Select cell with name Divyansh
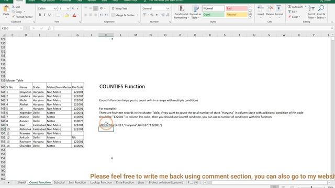 pos(26,92)
